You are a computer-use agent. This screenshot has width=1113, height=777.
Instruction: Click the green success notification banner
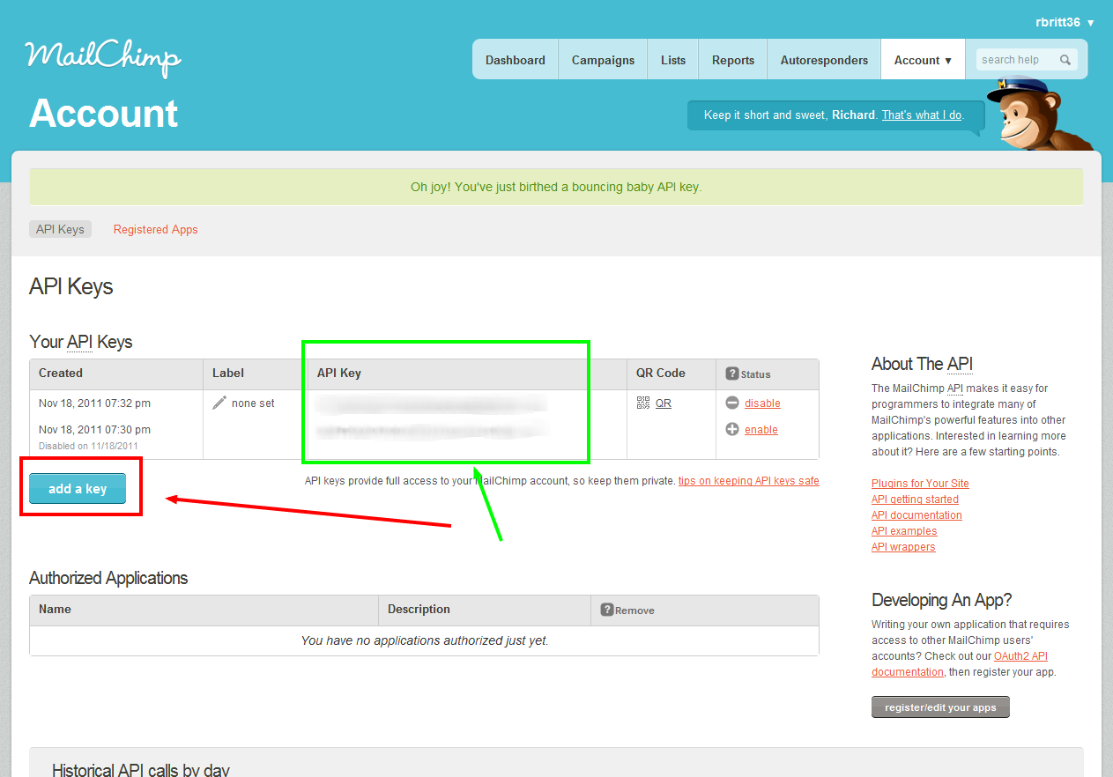point(556,187)
